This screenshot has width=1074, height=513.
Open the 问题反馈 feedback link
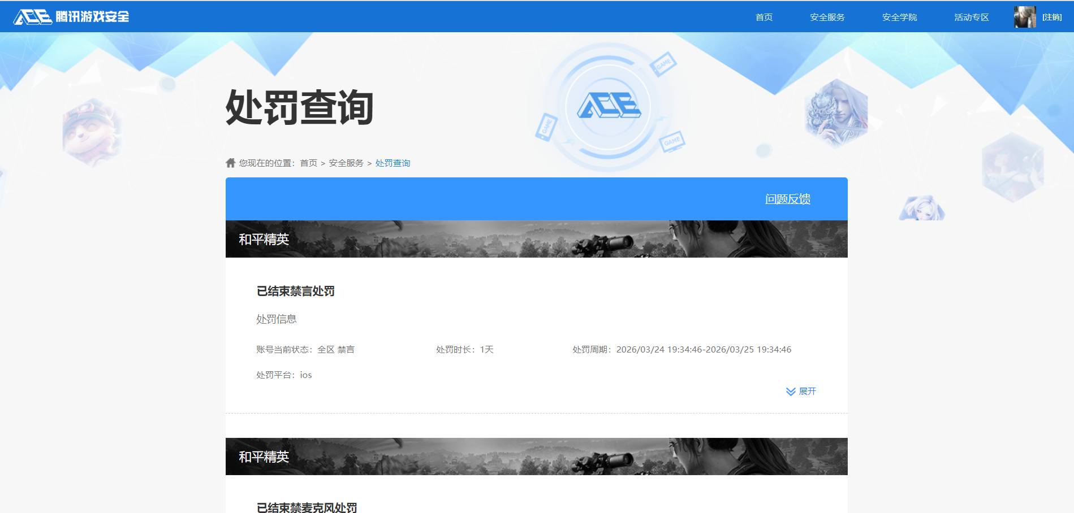pyautogui.click(x=788, y=199)
